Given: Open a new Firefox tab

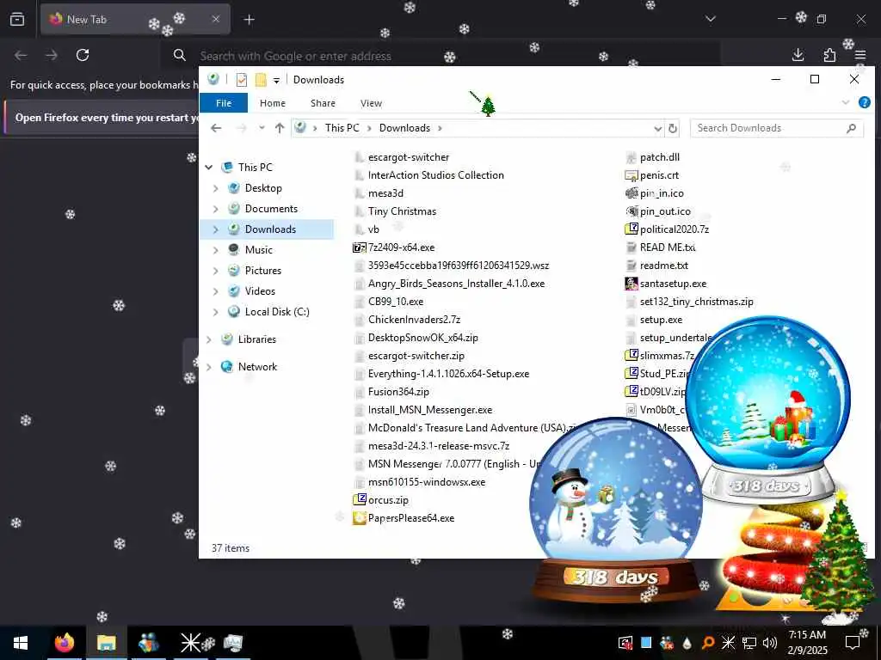Looking at the screenshot, I should click(250, 20).
